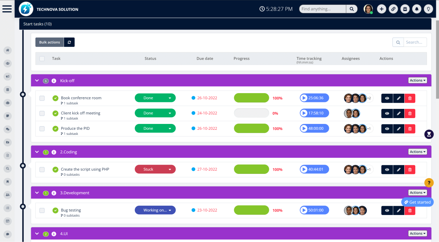Open the search icon in the left sidebar
439x242 pixels.
pos(8,168)
